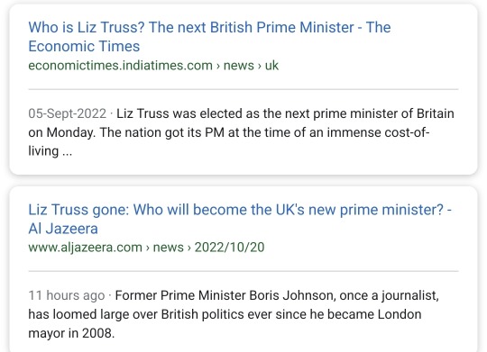
Task: Open the 'Who is Liz Truss?' headline link
Action: 209,37
